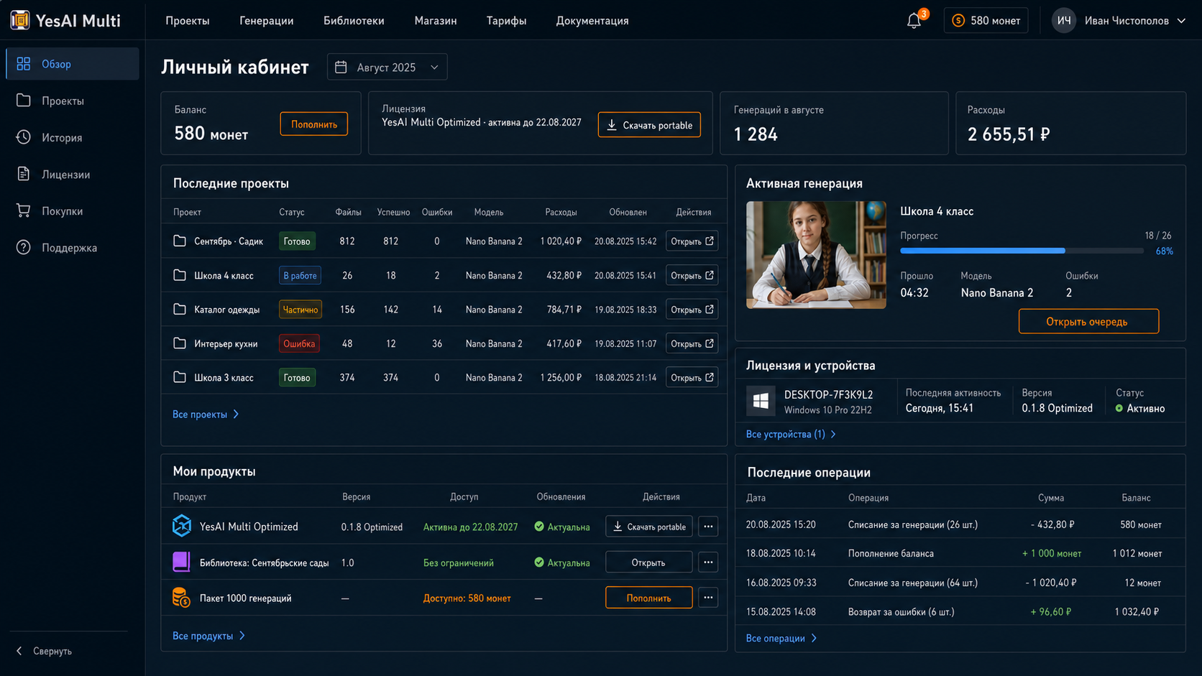The image size is (1202, 676).
Task: Open the Библиотеки top menu
Action: 354,21
